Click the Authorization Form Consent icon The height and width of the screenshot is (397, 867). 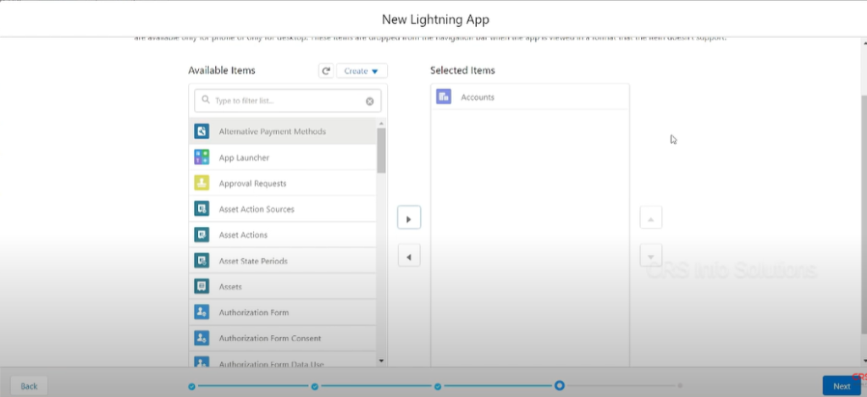202,337
